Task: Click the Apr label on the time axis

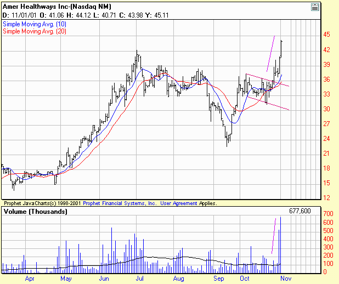Action: coord(30,279)
